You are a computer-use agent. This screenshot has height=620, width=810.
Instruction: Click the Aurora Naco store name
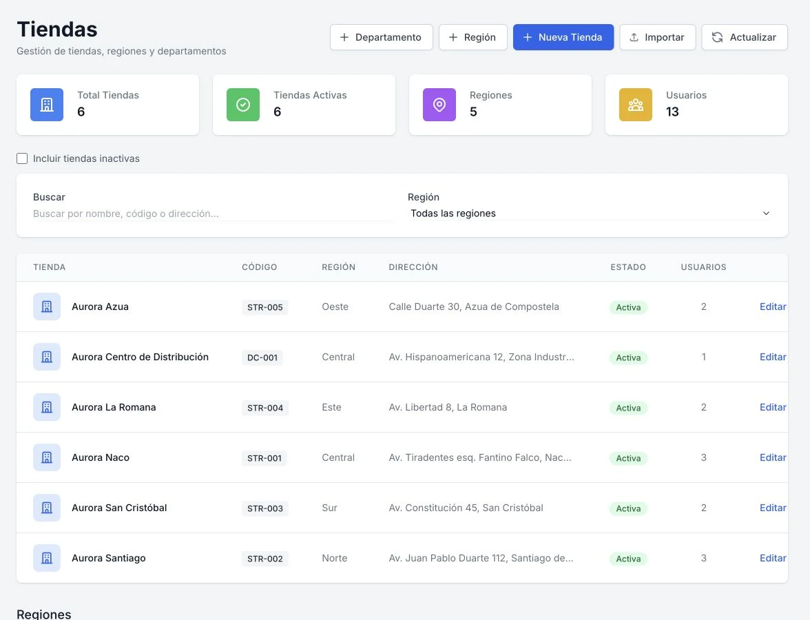click(x=101, y=457)
